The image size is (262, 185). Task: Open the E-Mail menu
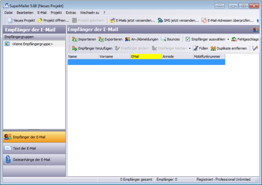click(x=42, y=13)
